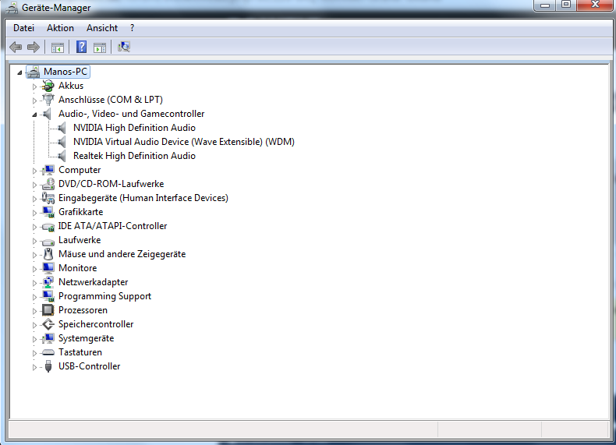616x445 pixels.
Task: Open Help via the question mark toolbar icon
Action: 81,47
